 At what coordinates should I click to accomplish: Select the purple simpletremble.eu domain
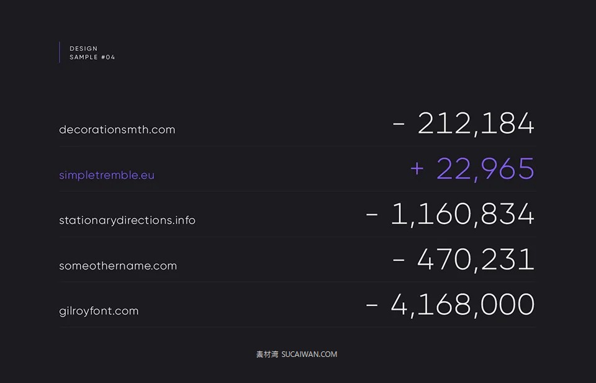(x=107, y=175)
